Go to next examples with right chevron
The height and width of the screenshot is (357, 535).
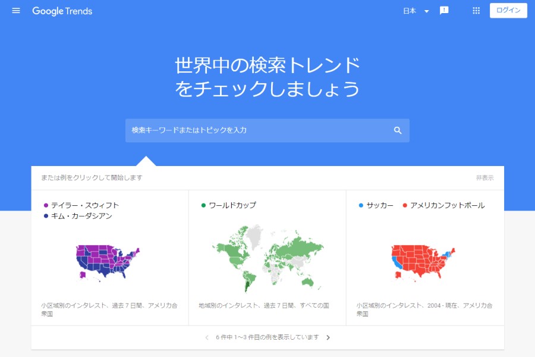click(328, 337)
